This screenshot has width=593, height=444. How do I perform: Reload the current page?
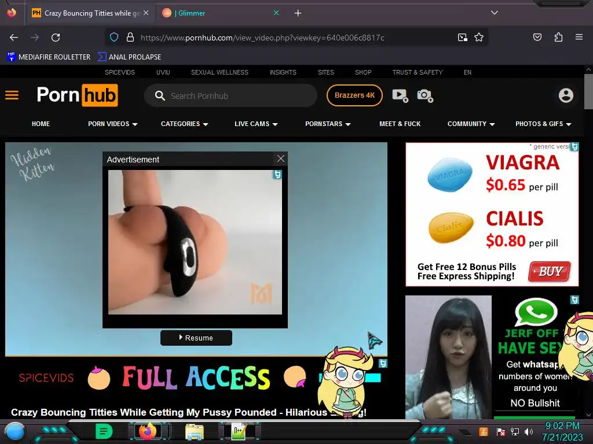pyautogui.click(x=56, y=38)
